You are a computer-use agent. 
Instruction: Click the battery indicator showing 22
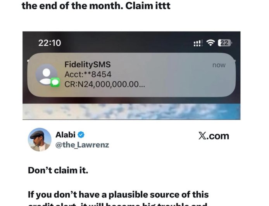click(x=224, y=43)
